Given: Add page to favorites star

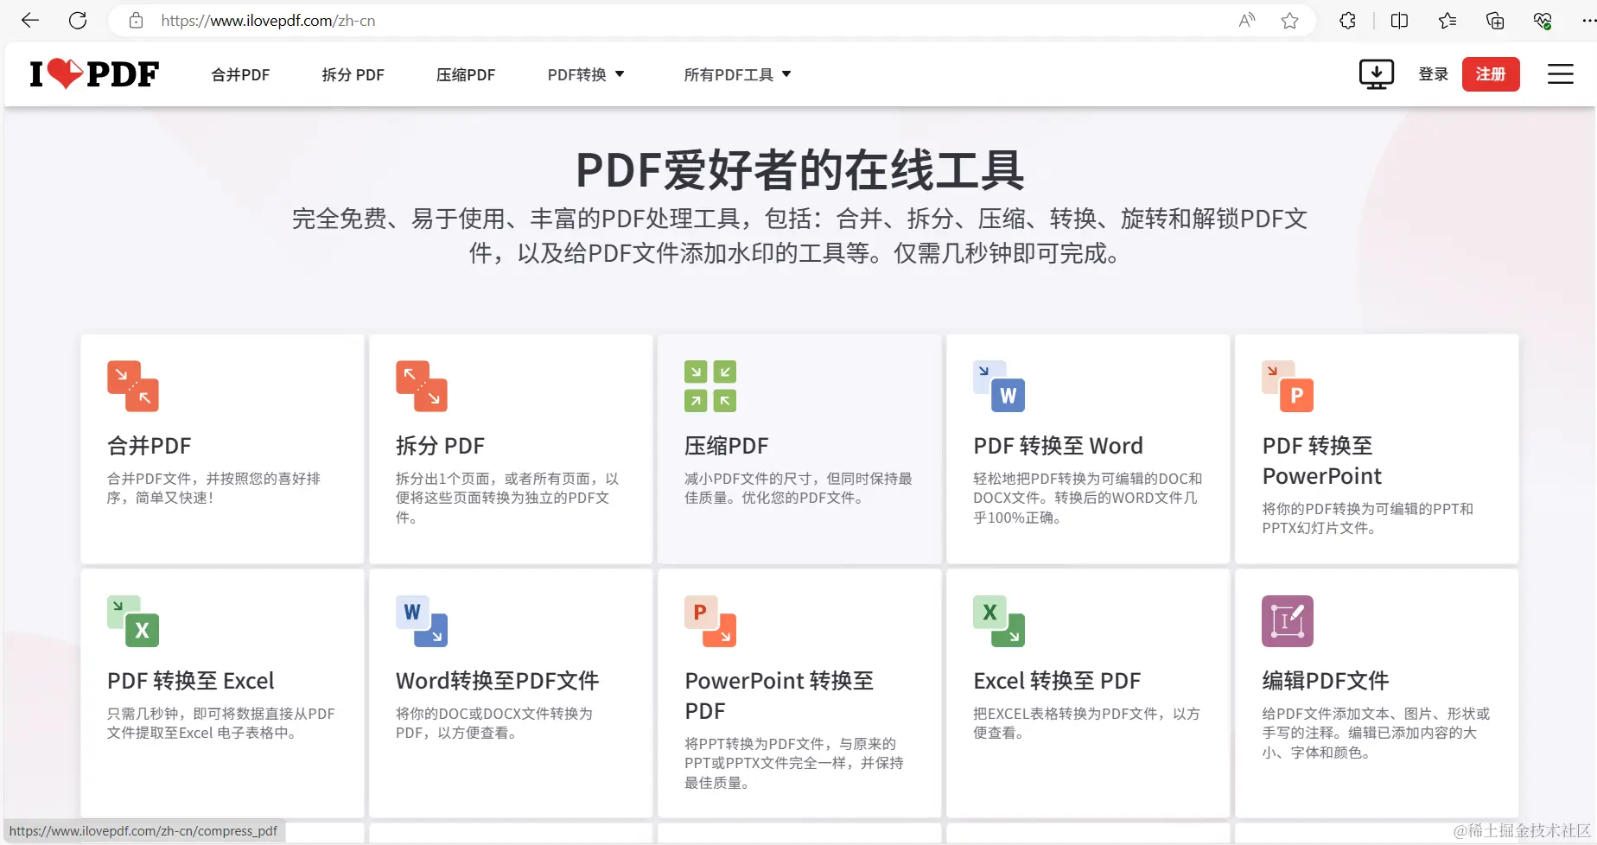Looking at the screenshot, I should (x=1289, y=20).
